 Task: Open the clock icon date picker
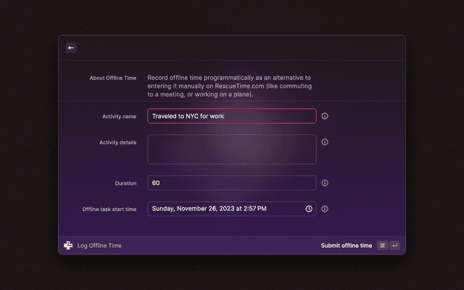[309, 209]
